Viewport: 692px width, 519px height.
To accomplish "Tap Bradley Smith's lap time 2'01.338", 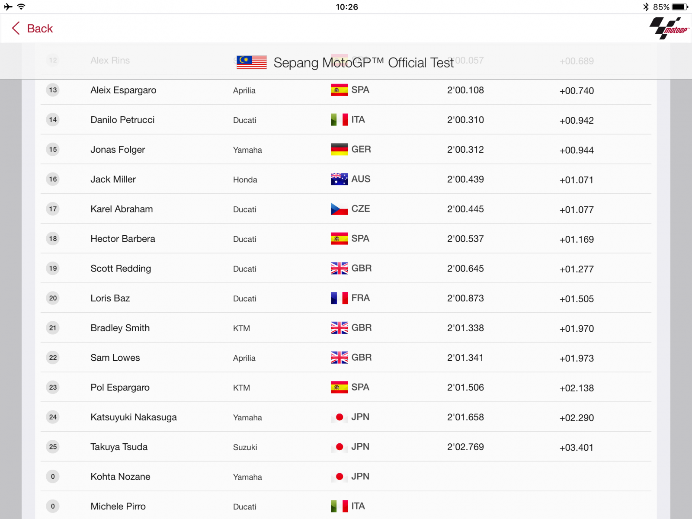I will [465, 328].
